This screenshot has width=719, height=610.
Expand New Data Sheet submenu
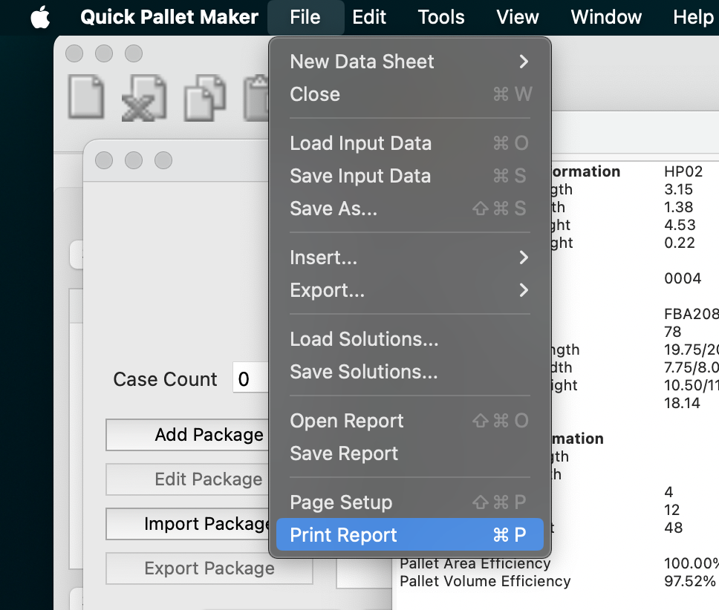pyautogui.click(x=410, y=62)
